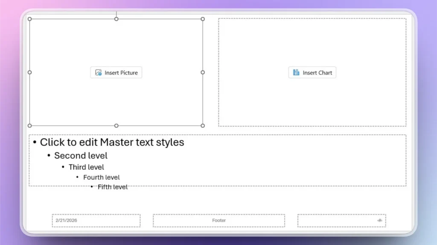Select the Third level bullet text
This screenshot has width=437, height=245.
86,167
